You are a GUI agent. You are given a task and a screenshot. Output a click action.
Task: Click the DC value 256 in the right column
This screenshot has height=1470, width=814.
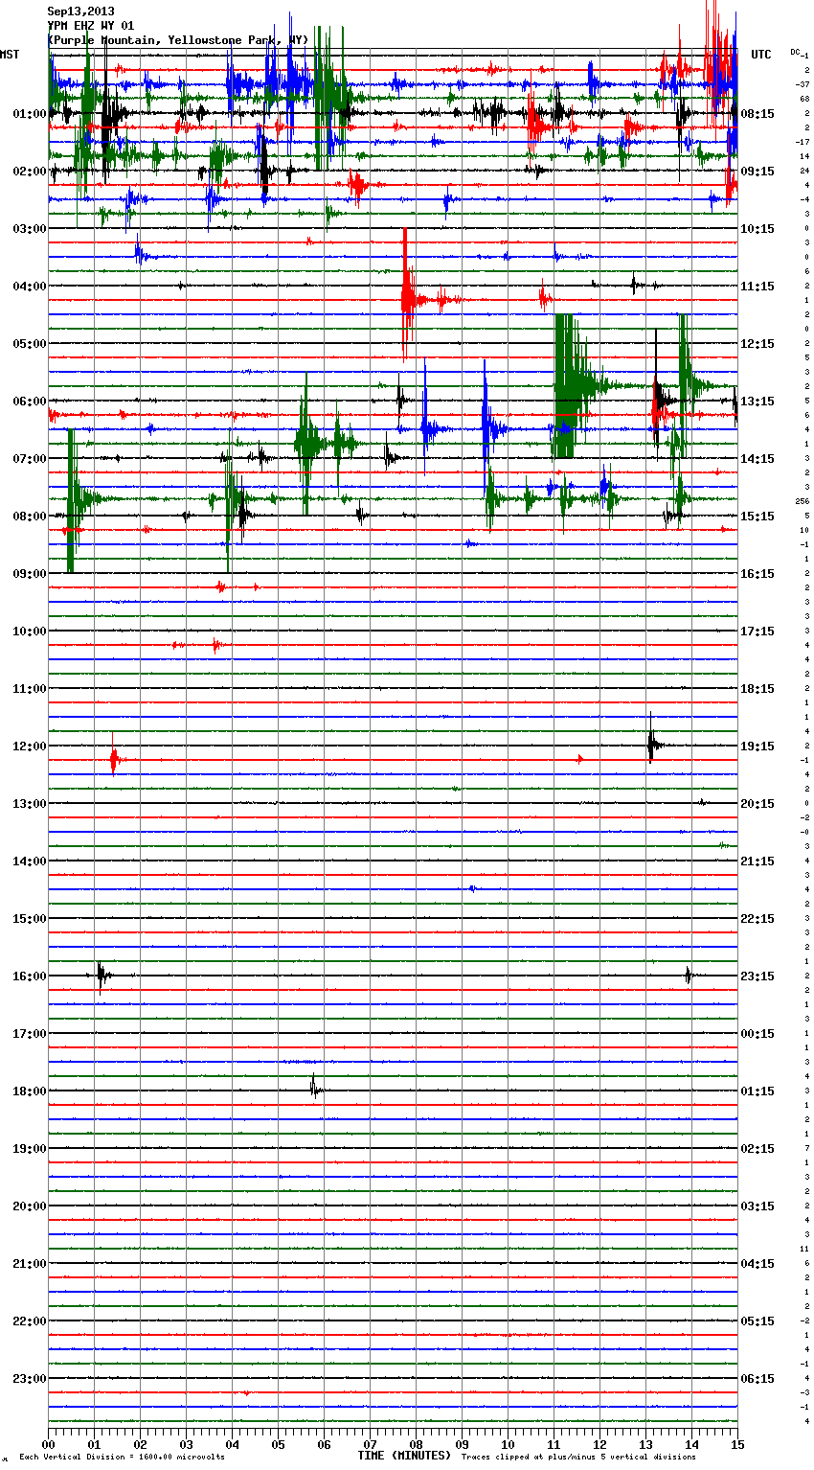tap(802, 501)
